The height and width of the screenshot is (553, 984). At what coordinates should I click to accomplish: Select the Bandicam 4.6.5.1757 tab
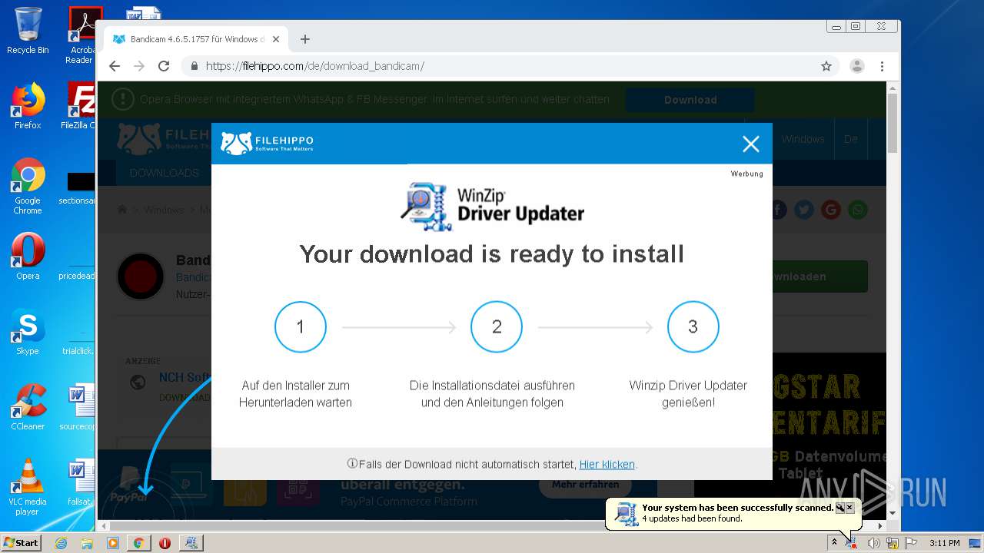[196, 39]
